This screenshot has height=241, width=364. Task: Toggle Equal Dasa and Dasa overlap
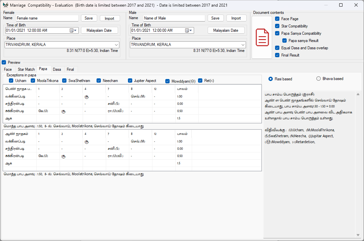click(277, 48)
